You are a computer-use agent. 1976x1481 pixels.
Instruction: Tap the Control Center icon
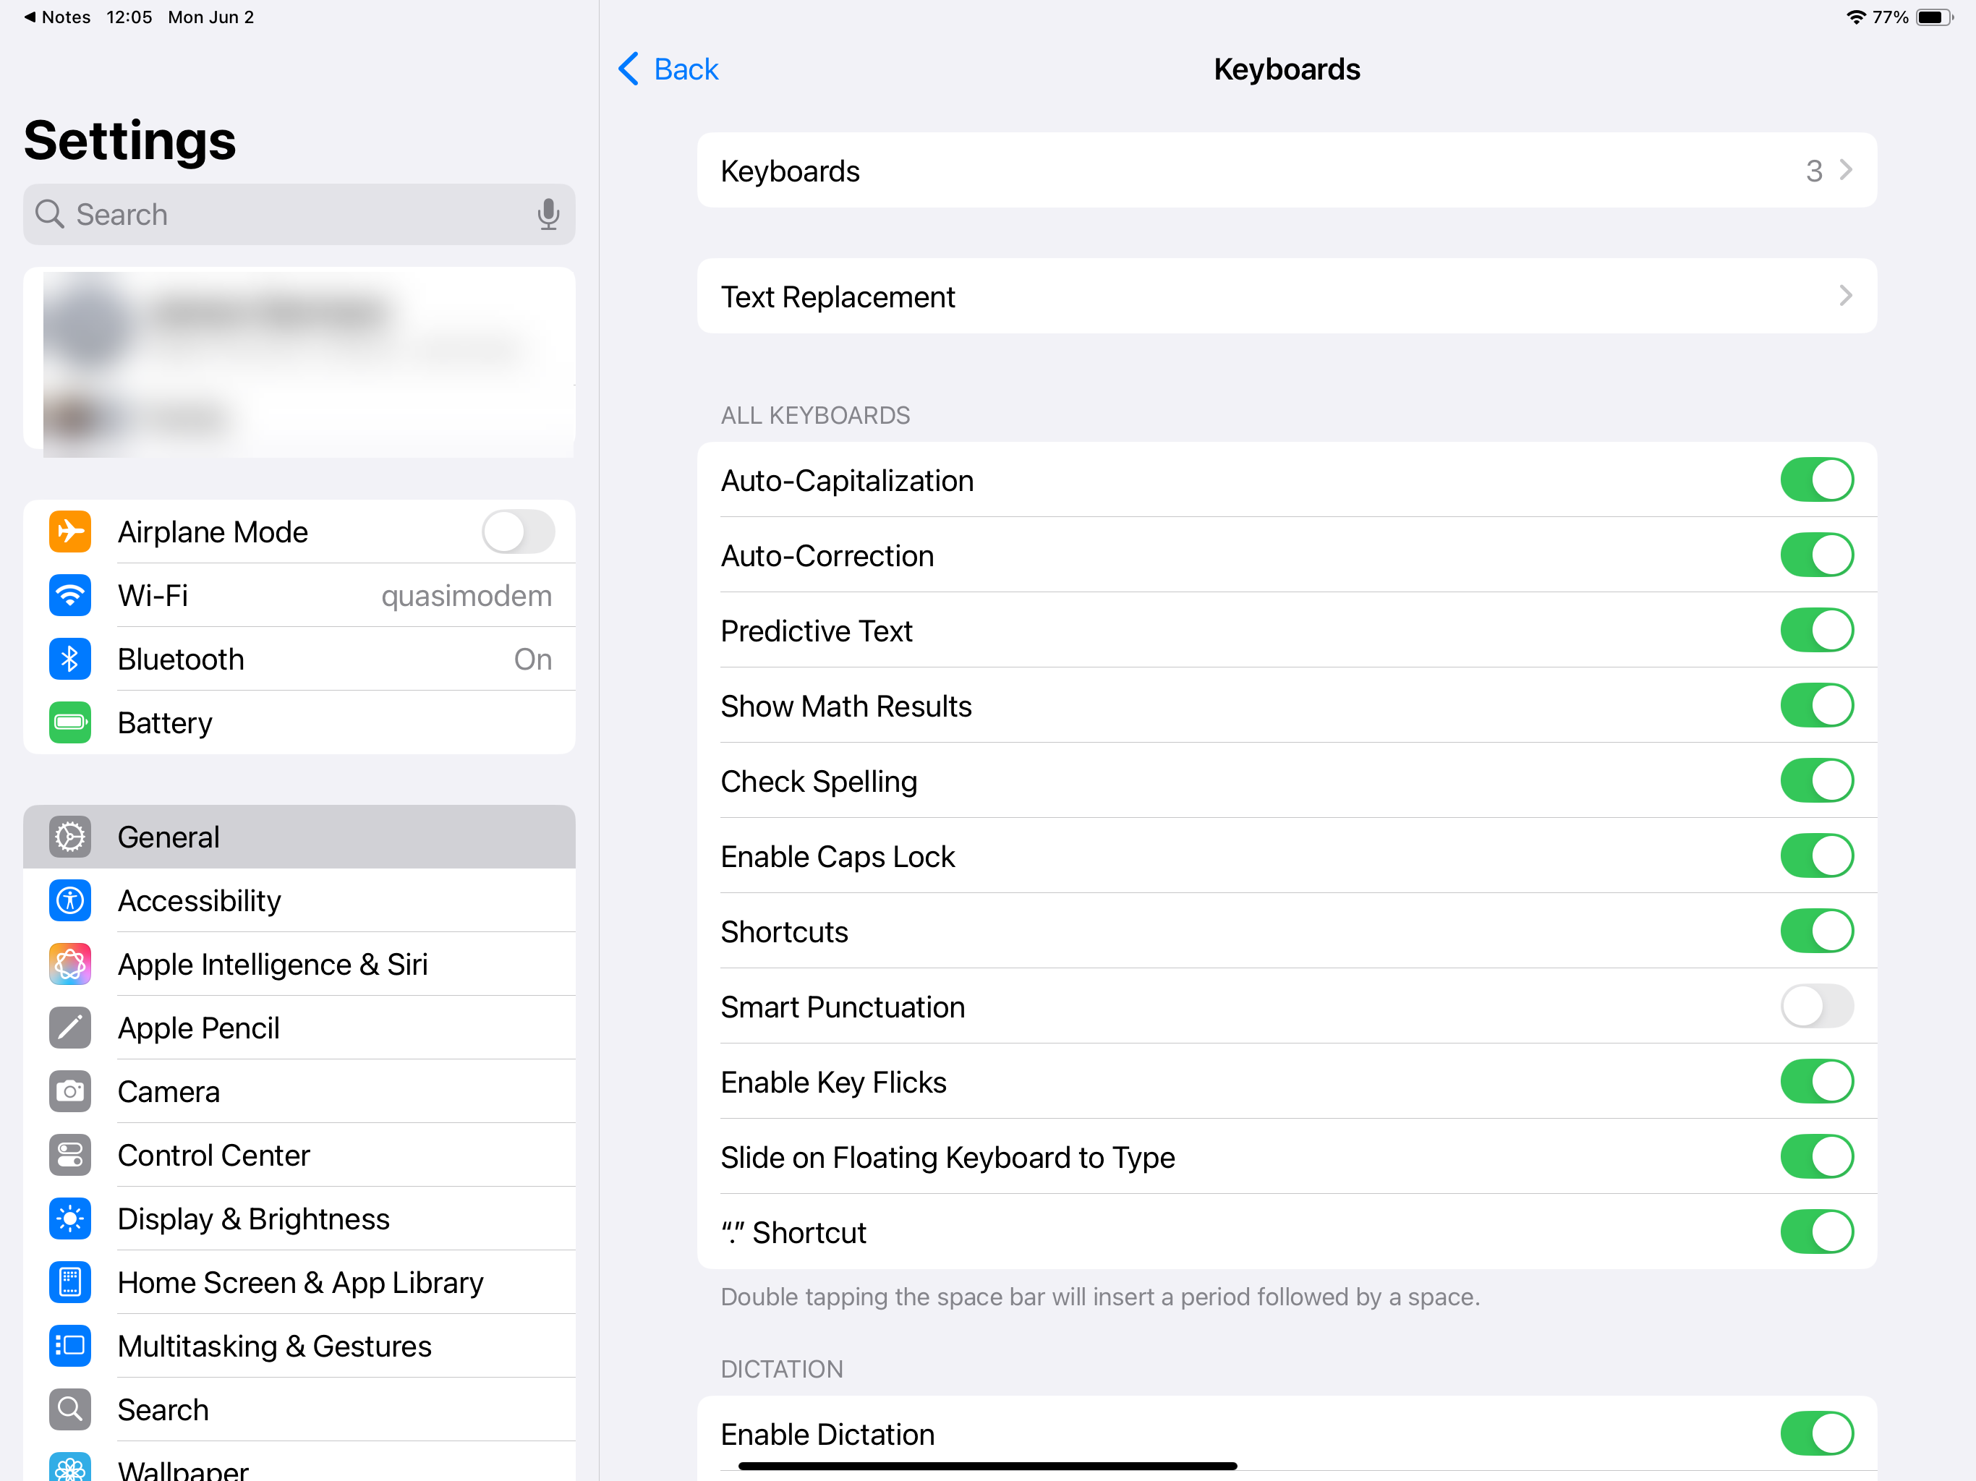69,1155
